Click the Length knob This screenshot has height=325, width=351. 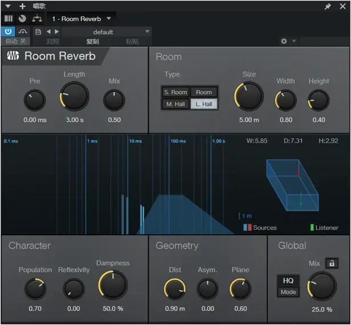(75, 97)
